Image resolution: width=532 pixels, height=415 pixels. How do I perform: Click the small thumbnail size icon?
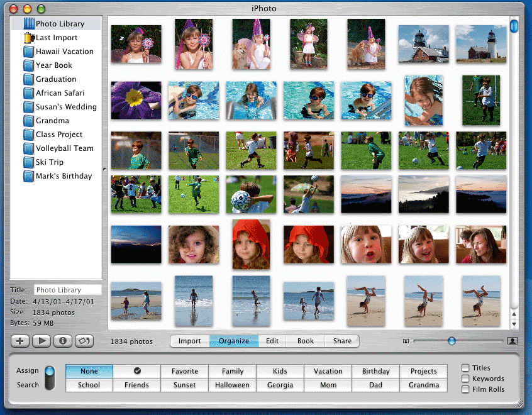click(406, 341)
